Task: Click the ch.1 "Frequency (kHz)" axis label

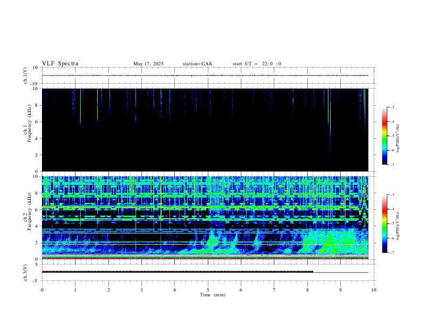Action: [30, 123]
